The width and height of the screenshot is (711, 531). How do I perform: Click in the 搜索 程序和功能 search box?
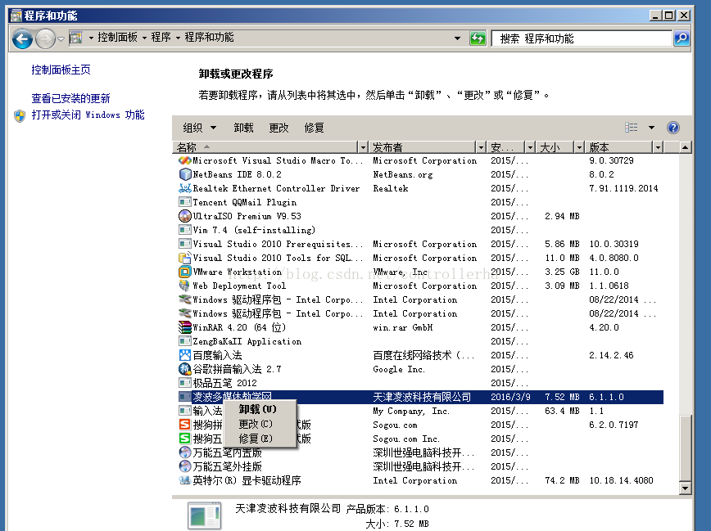click(x=582, y=38)
